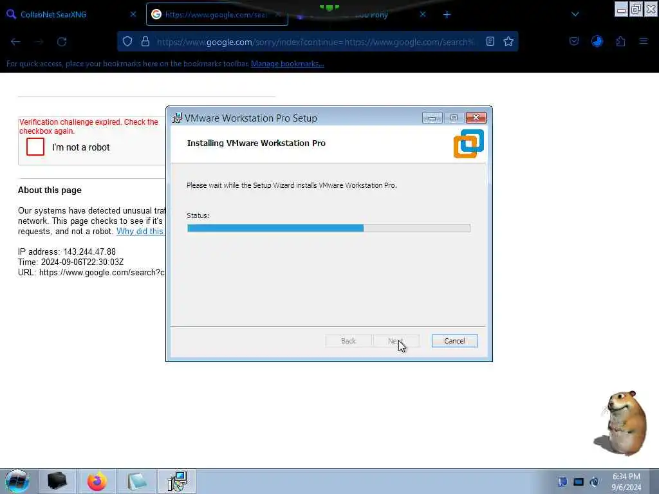Screen dimensions: 659x494
Task: Click the About this page heading
Action: tap(50, 190)
